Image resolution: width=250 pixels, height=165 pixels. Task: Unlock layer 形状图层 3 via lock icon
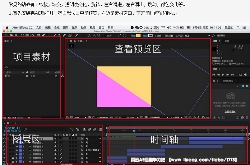point(13,158)
